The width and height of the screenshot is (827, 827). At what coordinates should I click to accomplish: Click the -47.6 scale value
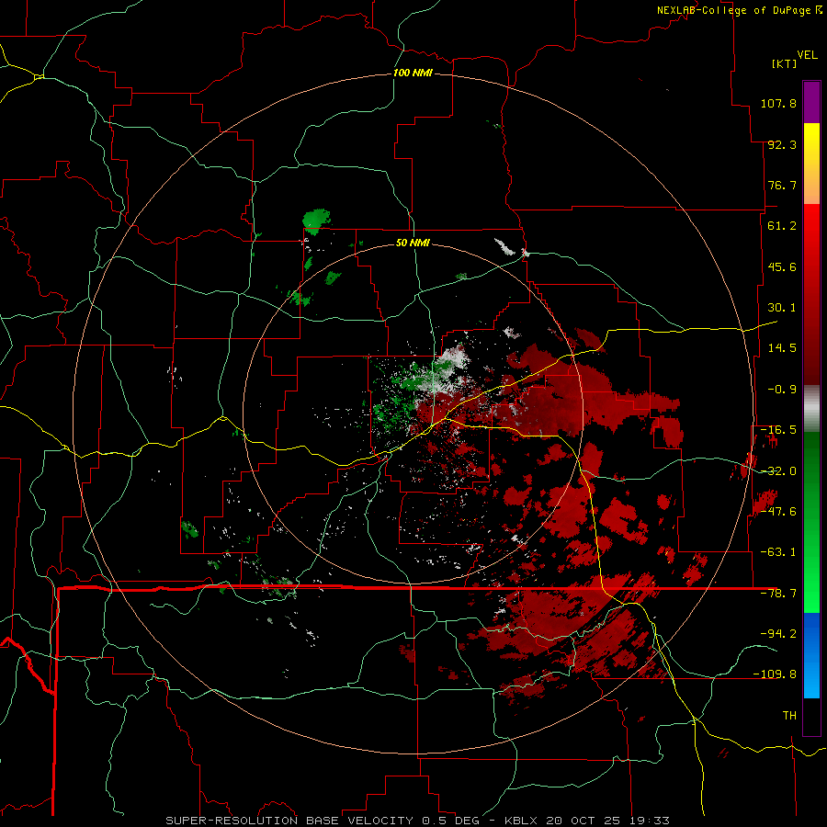pyautogui.click(x=778, y=512)
